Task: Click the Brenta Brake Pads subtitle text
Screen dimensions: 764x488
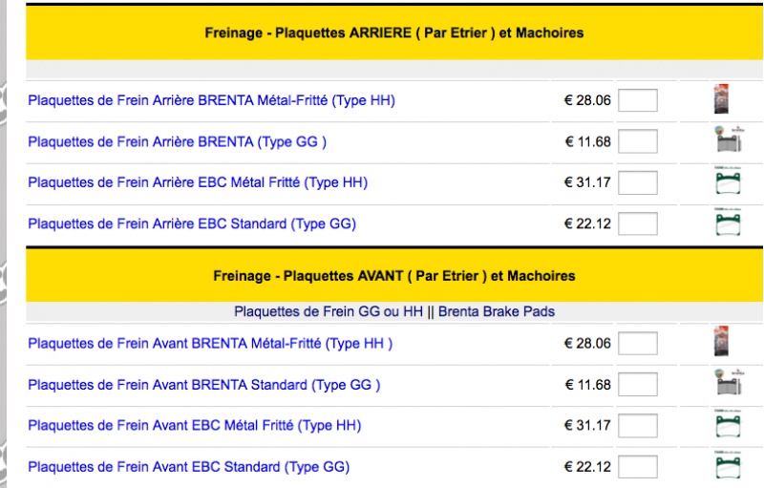Action: point(496,311)
